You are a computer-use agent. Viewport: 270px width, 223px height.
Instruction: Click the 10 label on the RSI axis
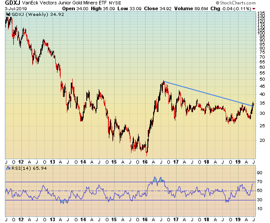259,209
